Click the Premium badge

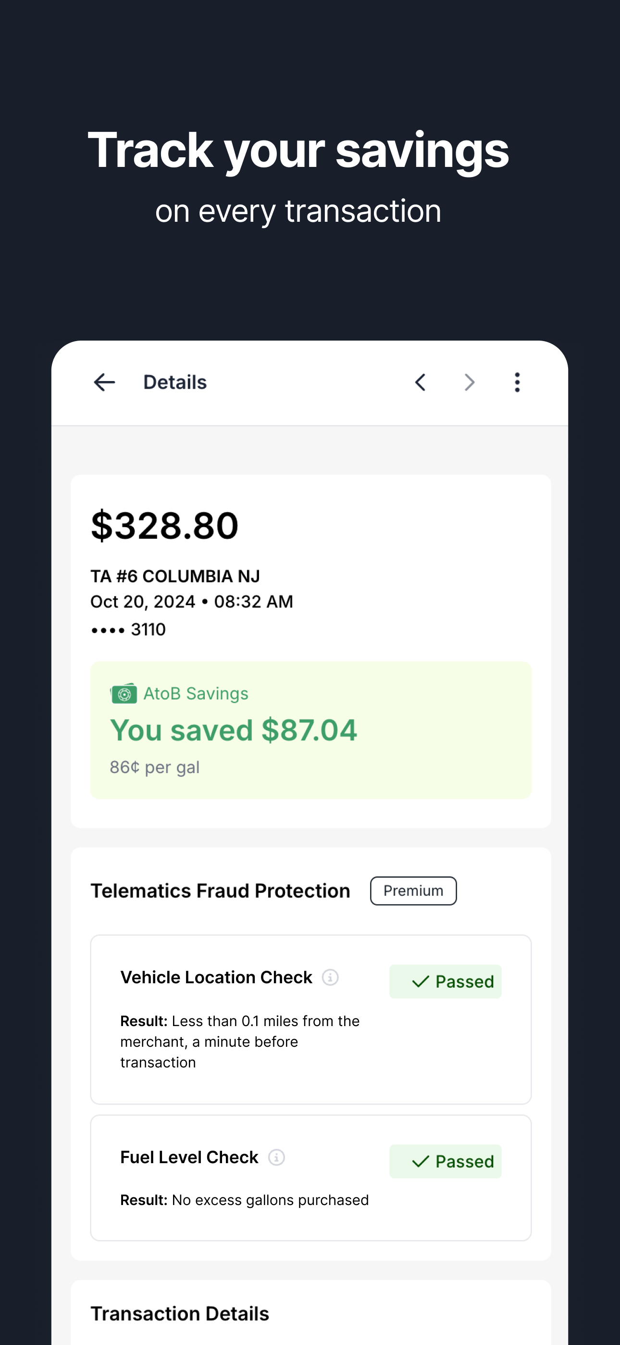[x=413, y=891]
